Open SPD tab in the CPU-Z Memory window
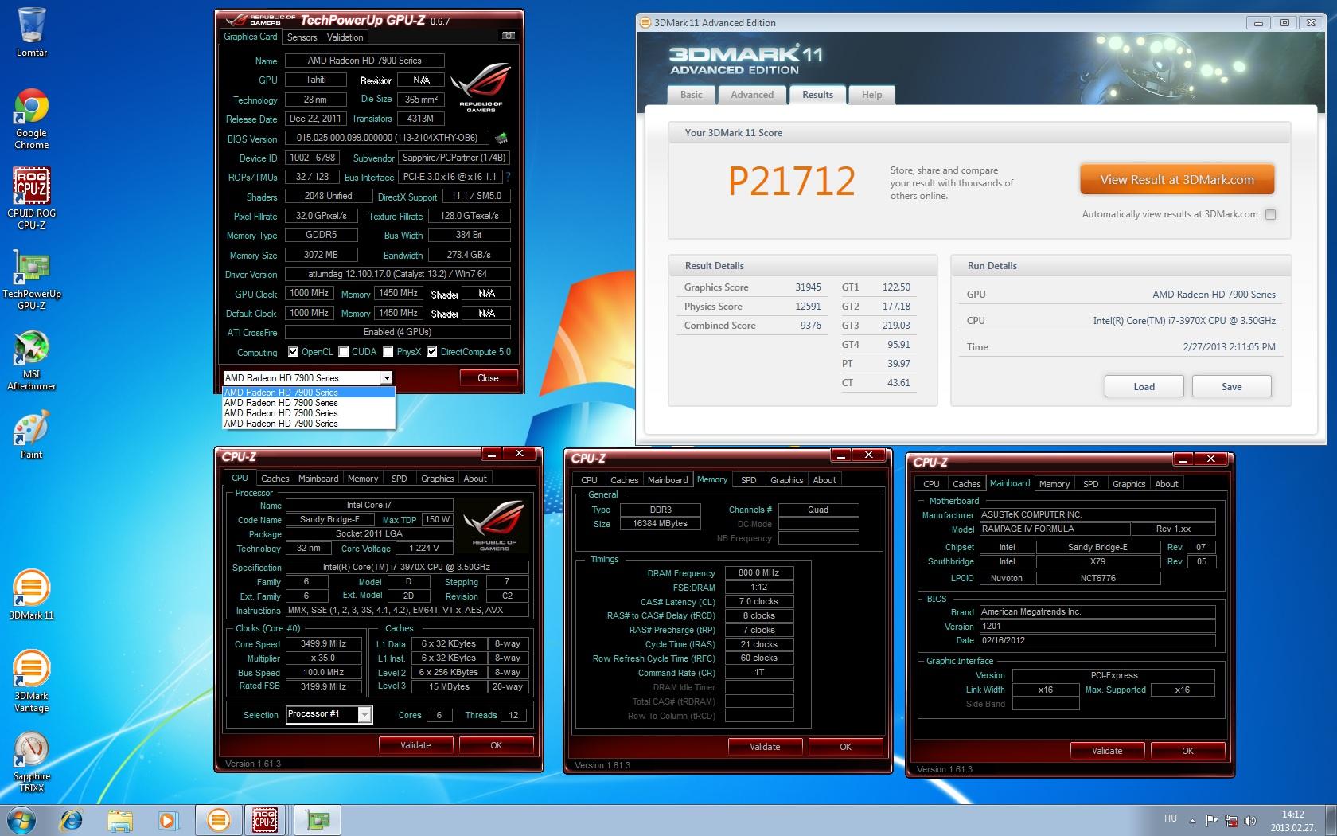Viewport: 1337px width, 836px height. (x=748, y=480)
